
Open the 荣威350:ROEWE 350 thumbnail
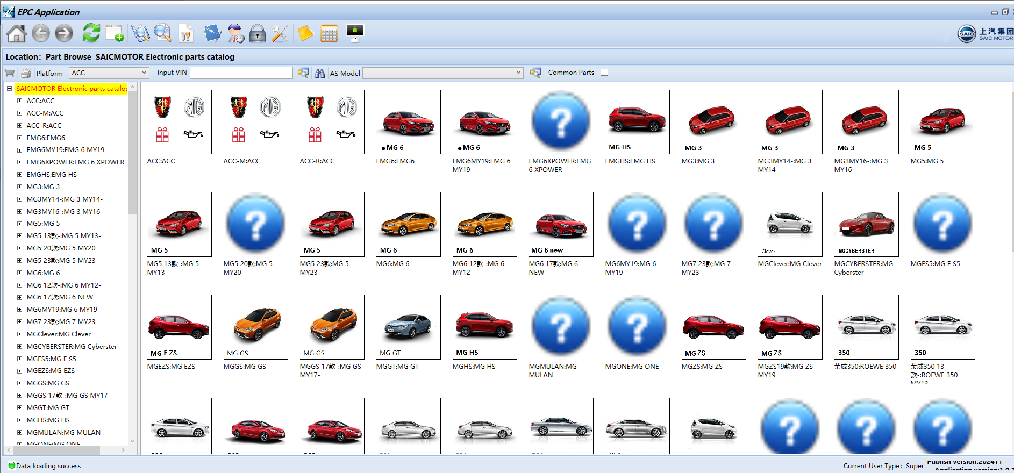(x=866, y=327)
